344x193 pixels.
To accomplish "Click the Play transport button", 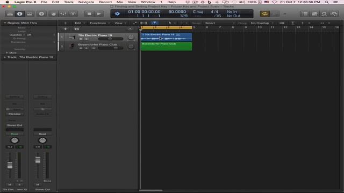I will coord(99,14).
